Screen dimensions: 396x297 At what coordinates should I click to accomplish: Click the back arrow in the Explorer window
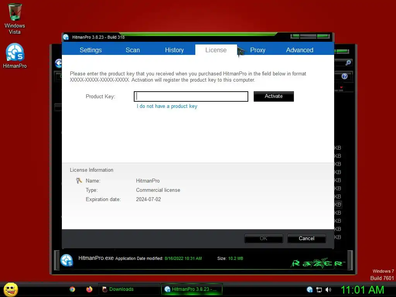tap(59, 63)
